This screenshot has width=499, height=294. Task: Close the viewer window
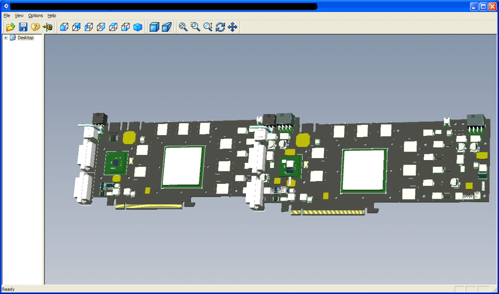coord(492,6)
